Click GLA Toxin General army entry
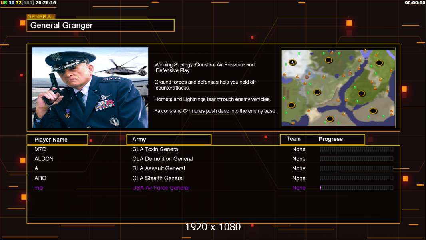Screen dimensions: 426x240 [156, 149]
